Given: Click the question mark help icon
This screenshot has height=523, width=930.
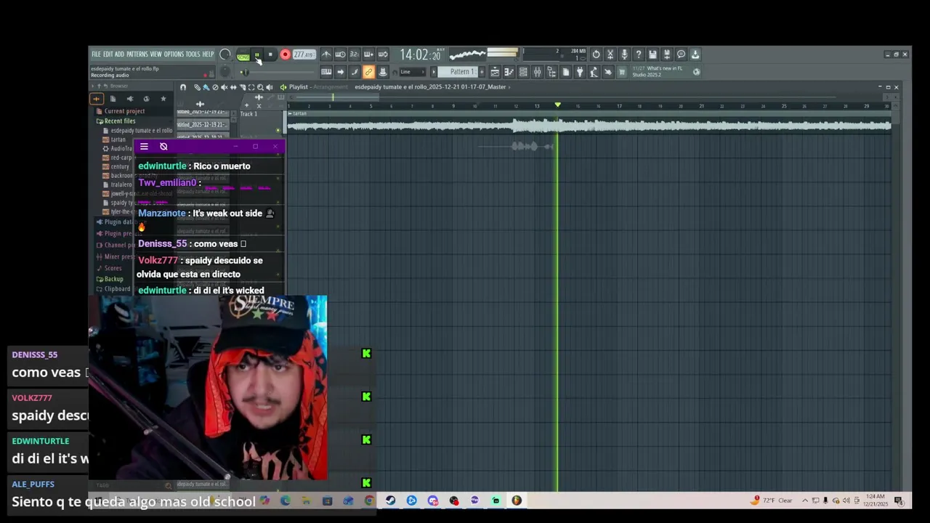Looking at the screenshot, I should pos(639,54).
